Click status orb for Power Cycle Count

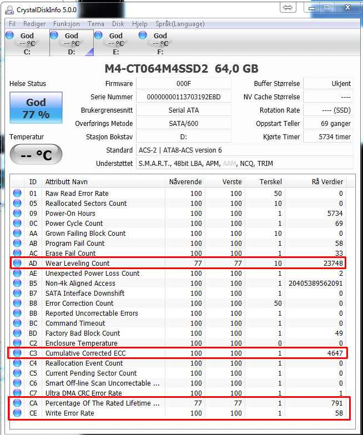click(17, 223)
